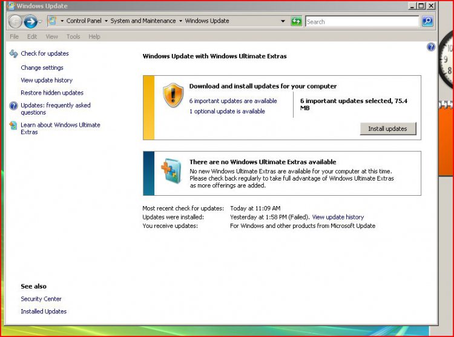Click the Control Panel icon in address bar

tap(52, 21)
